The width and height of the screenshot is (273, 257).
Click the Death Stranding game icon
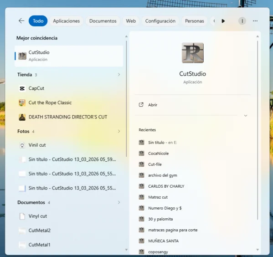pyautogui.click(x=22, y=117)
